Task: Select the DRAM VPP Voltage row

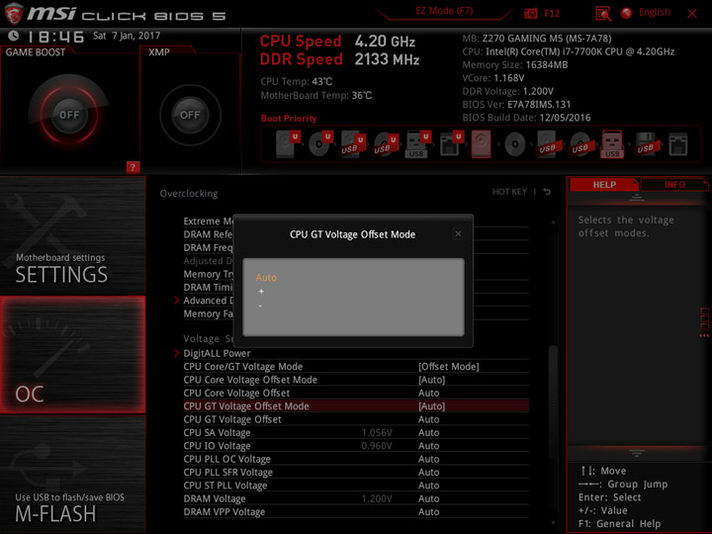Action: point(356,511)
